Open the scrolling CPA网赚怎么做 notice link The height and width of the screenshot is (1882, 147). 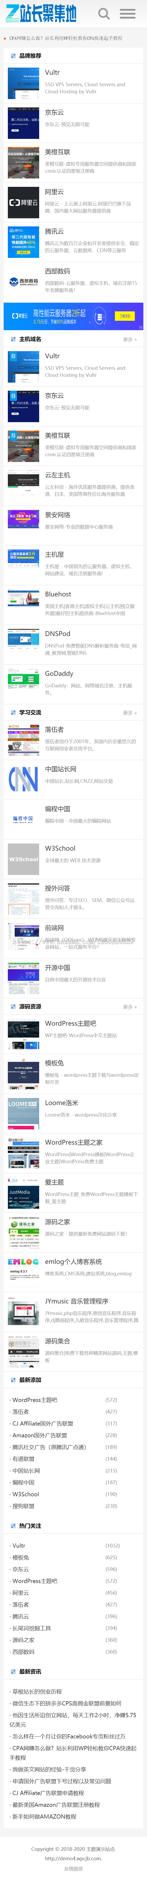[66, 38]
